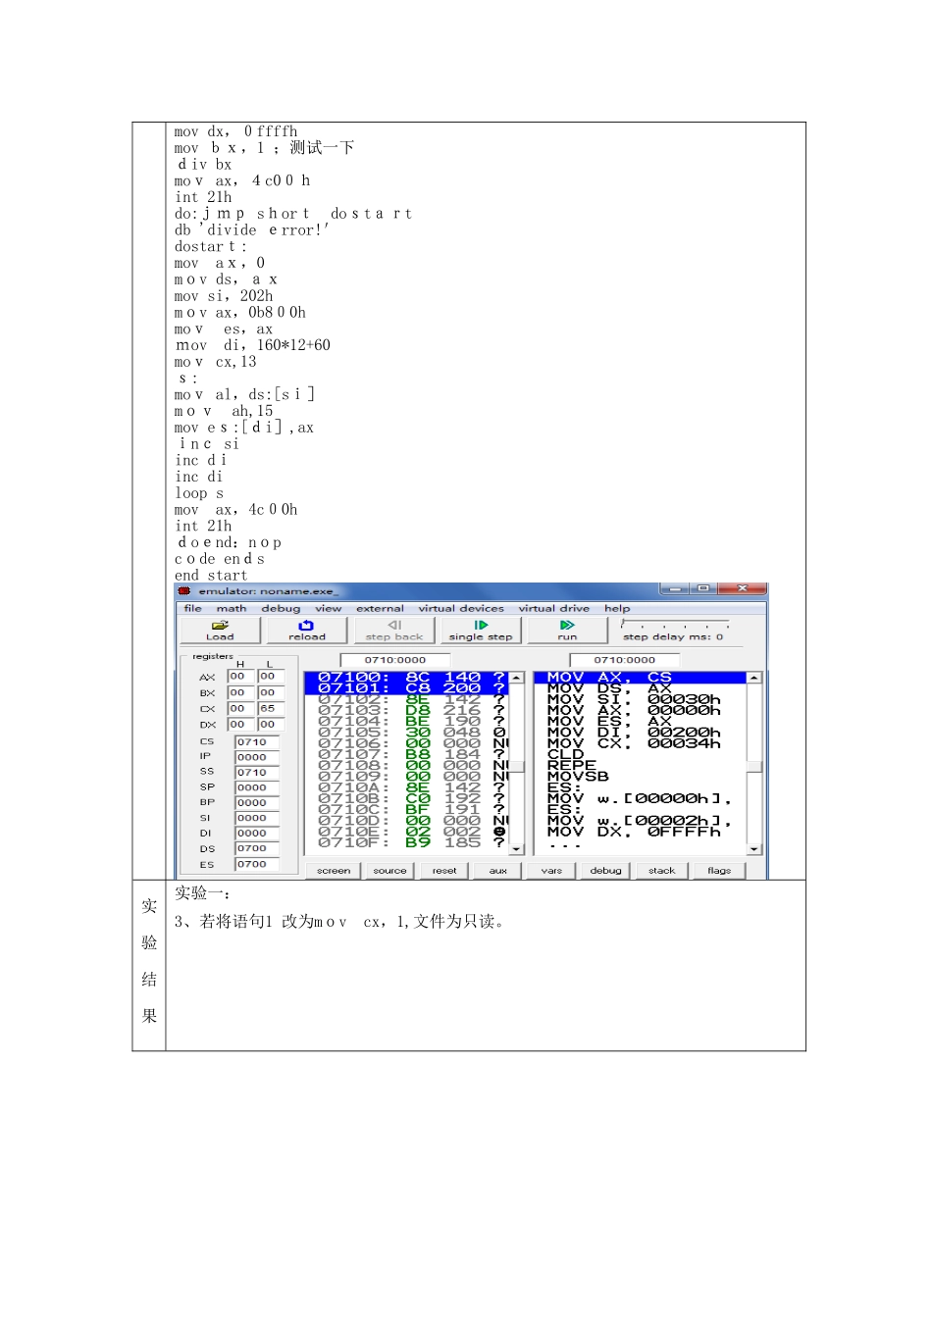Click the AX high byte field
The image size is (932, 1318).
click(x=240, y=677)
